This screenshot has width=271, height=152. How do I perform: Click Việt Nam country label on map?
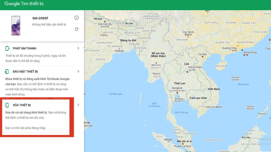pyautogui.click(x=214, y=89)
